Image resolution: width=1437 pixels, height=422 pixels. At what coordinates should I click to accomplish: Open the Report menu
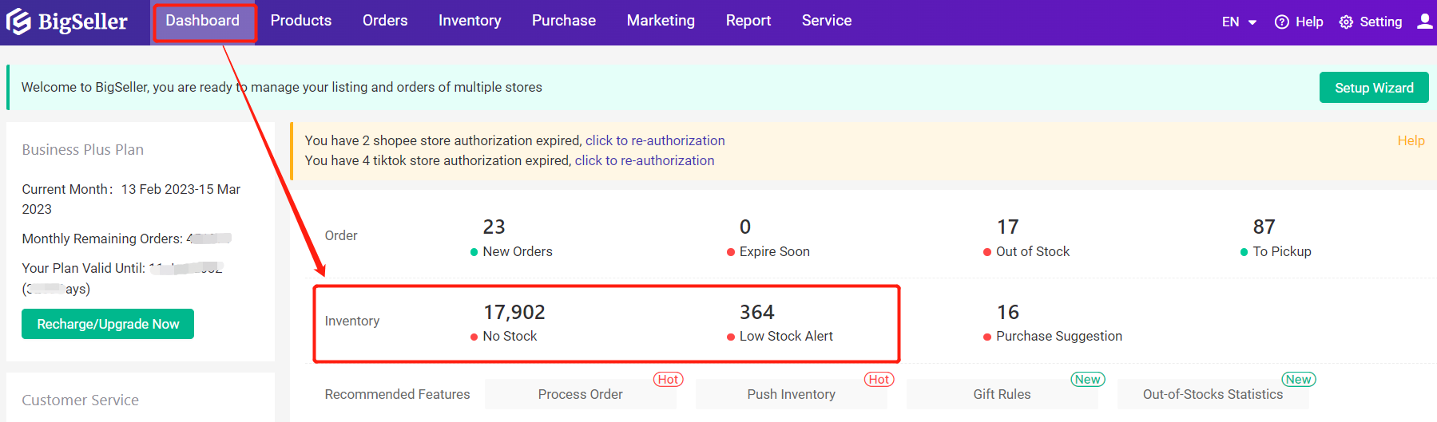pyautogui.click(x=748, y=21)
